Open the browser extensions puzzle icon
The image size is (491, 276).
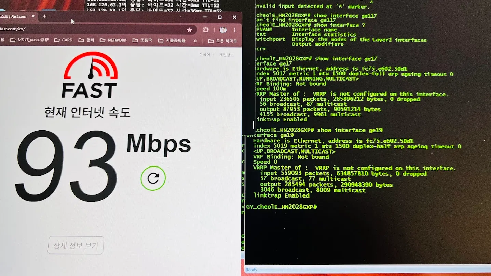206,30
